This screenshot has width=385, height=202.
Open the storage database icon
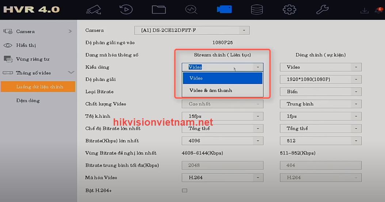coord(257,9)
